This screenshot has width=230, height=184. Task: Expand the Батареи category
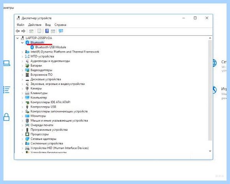[x=22, y=66]
